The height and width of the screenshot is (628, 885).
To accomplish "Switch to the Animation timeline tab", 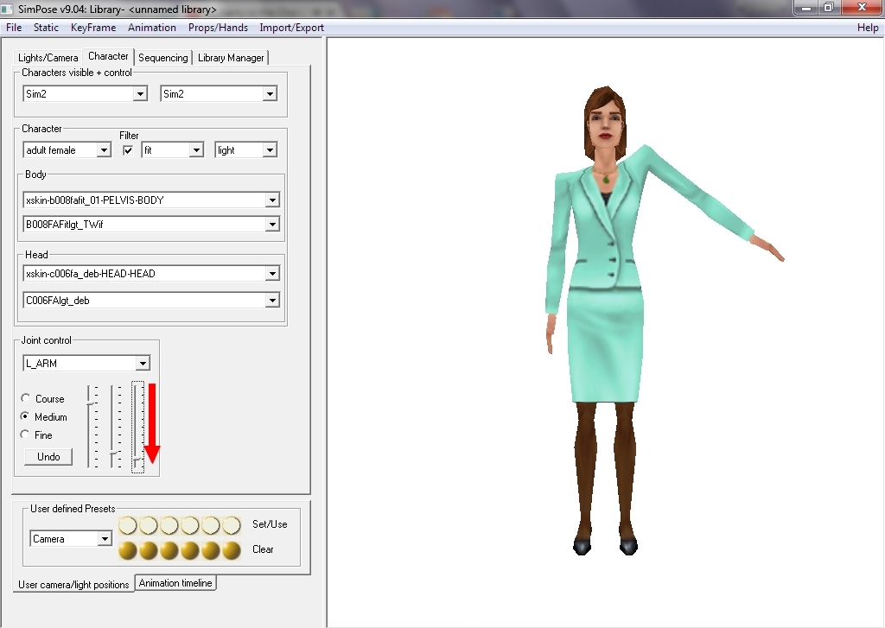I will click(x=175, y=583).
